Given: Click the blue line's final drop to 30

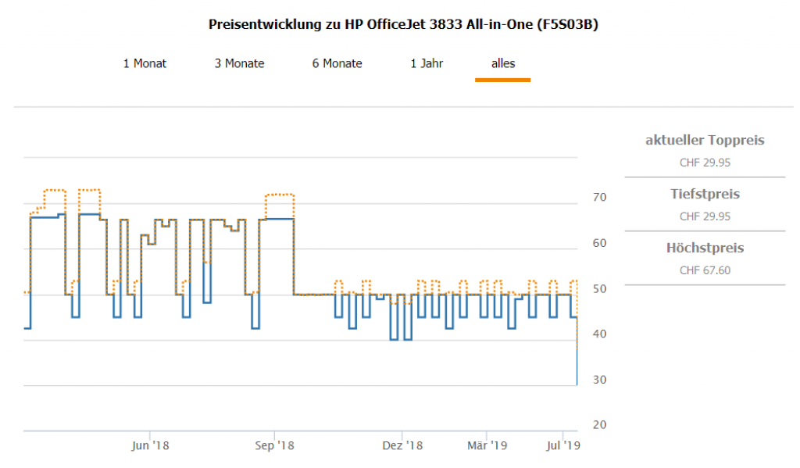Looking at the screenshot, I should [577, 367].
